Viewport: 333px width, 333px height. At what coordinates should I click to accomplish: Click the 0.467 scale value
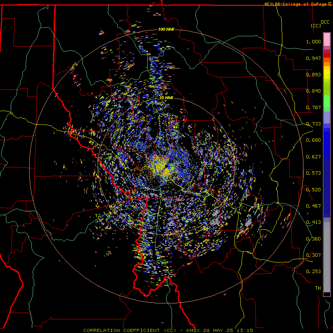(x=313, y=206)
